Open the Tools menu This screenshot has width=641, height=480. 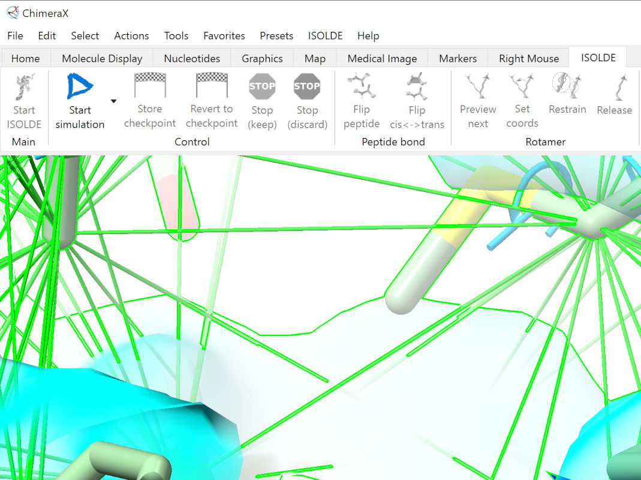coord(176,36)
